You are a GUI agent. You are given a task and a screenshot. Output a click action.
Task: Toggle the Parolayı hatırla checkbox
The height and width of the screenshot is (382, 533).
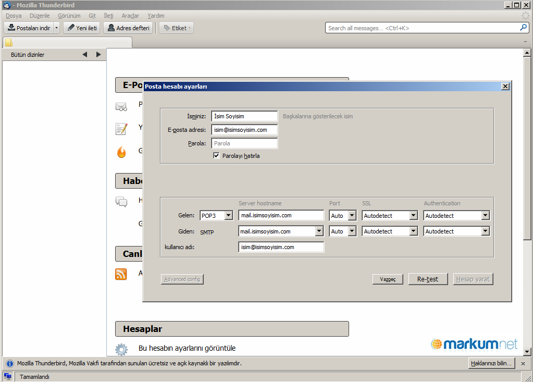pos(216,156)
